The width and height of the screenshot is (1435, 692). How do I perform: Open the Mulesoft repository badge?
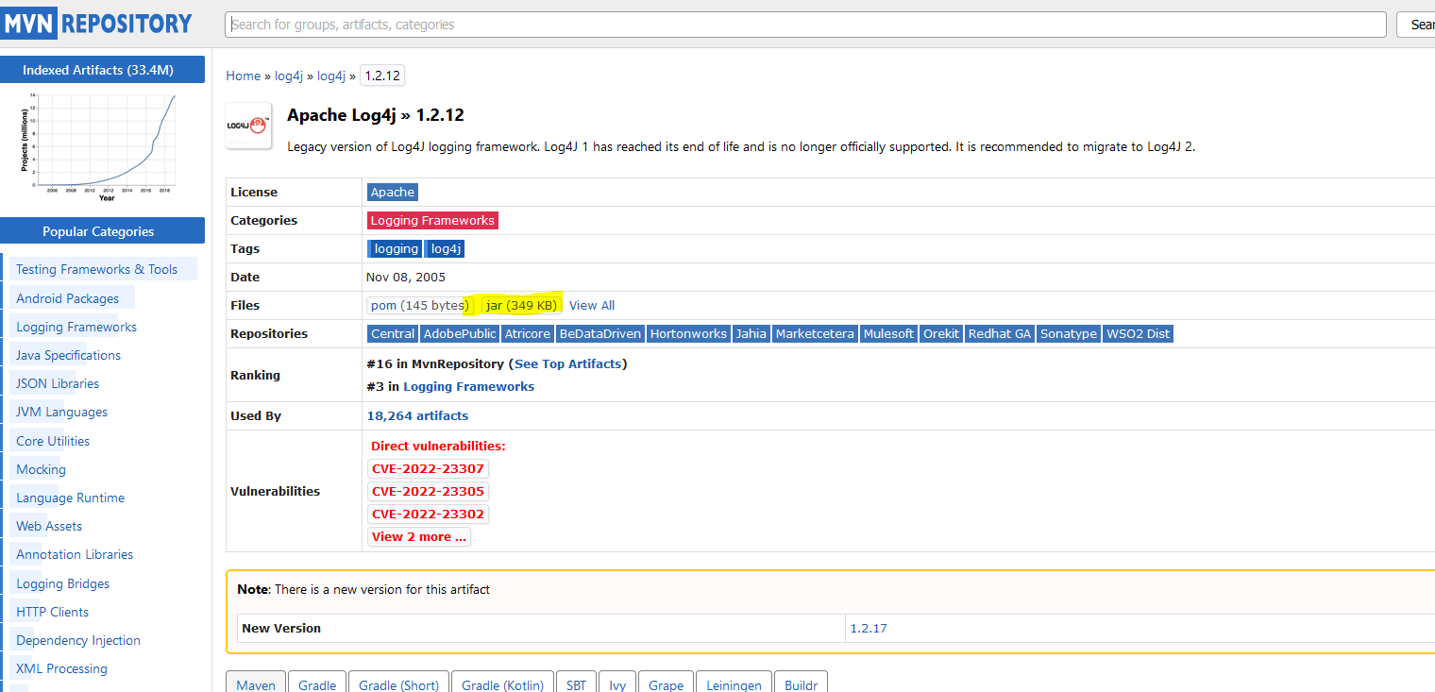888,333
